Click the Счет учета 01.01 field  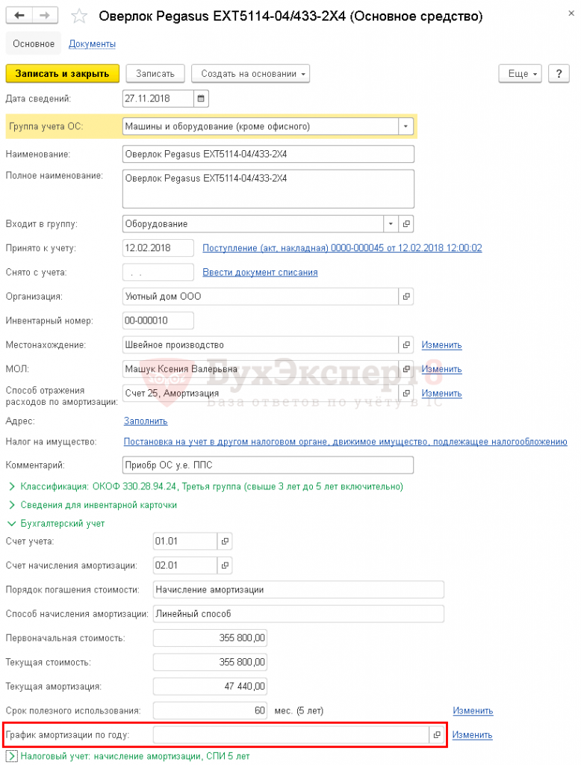click(x=185, y=541)
